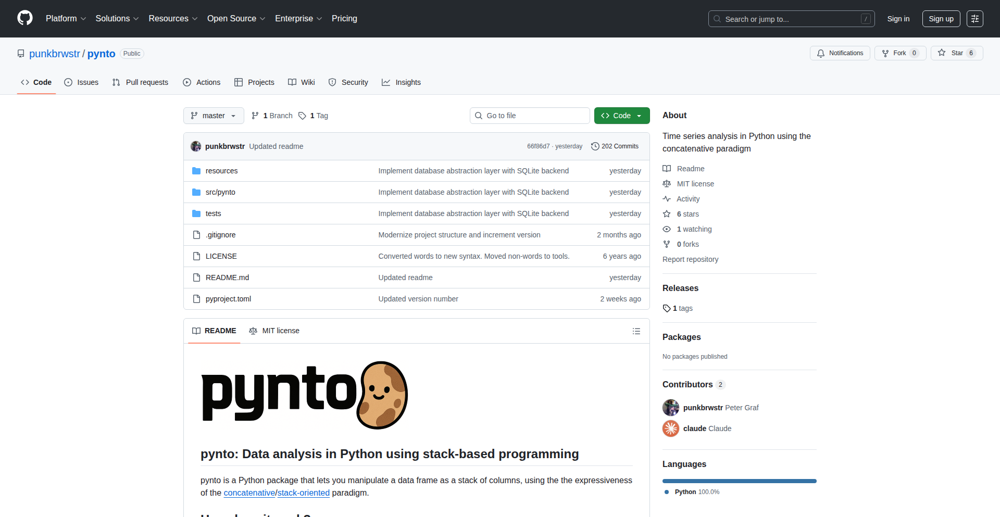Click the Pricing link
1000x517 pixels.
tap(344, 18)
